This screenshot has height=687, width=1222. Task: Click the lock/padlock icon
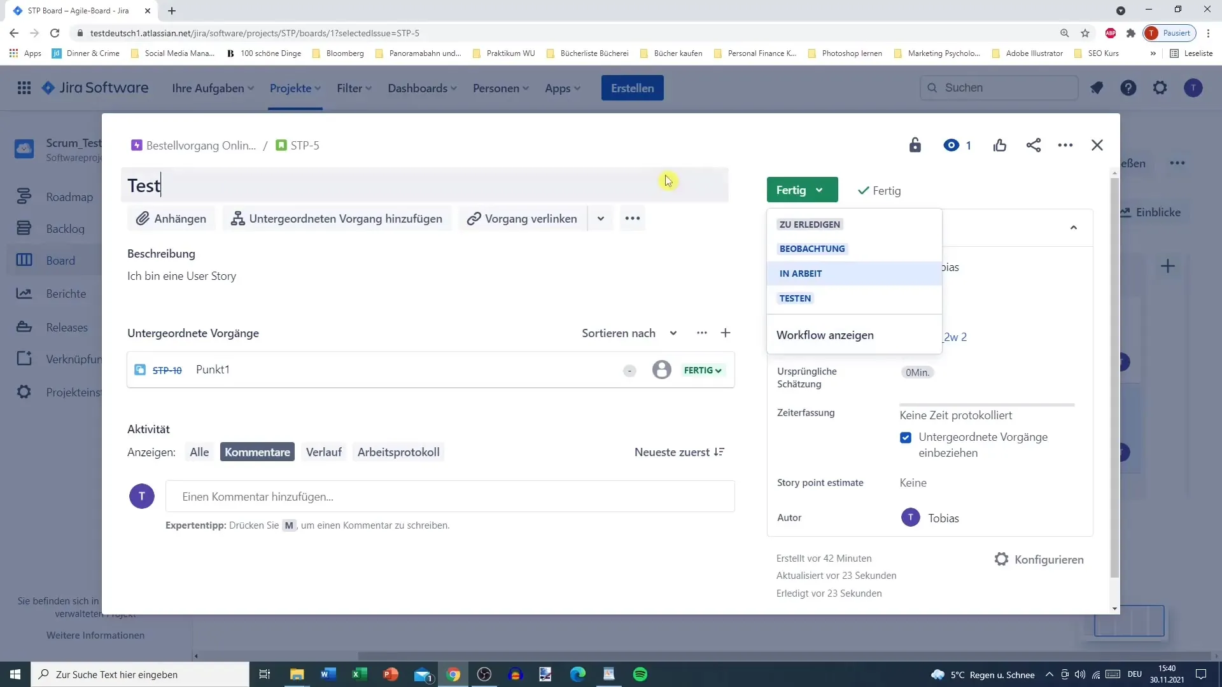tap(915, 145)
